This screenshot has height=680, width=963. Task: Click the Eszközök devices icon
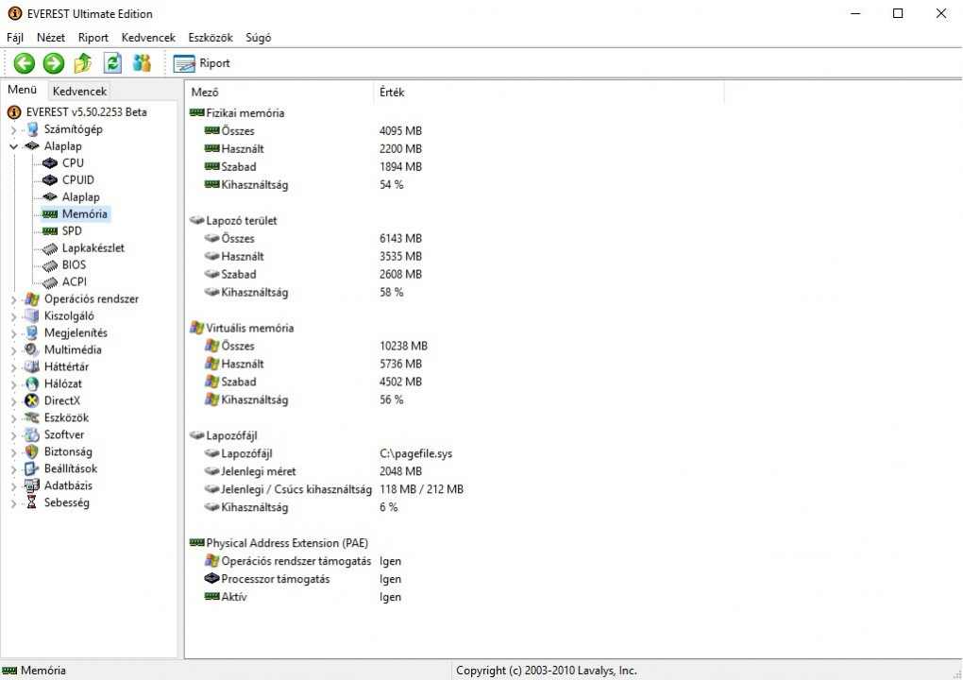click(32, 417)
